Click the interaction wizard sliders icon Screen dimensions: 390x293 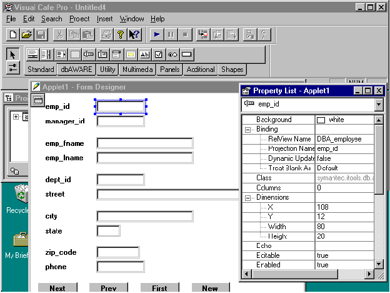12,68
